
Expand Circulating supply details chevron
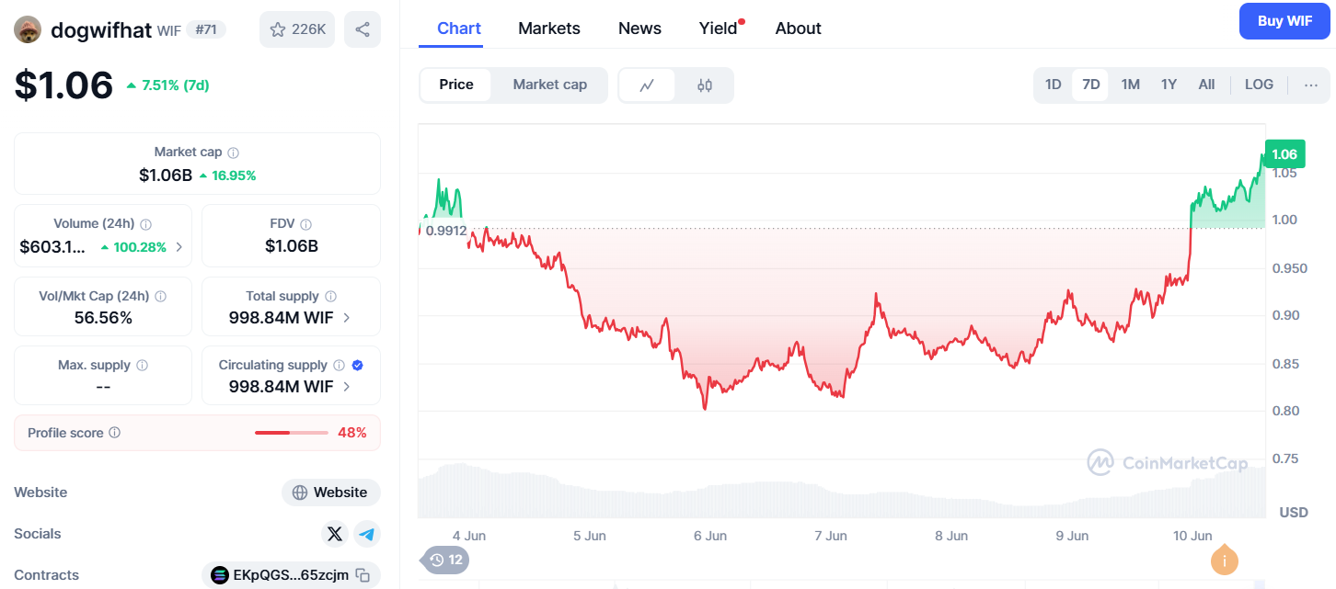pos(347,387)
